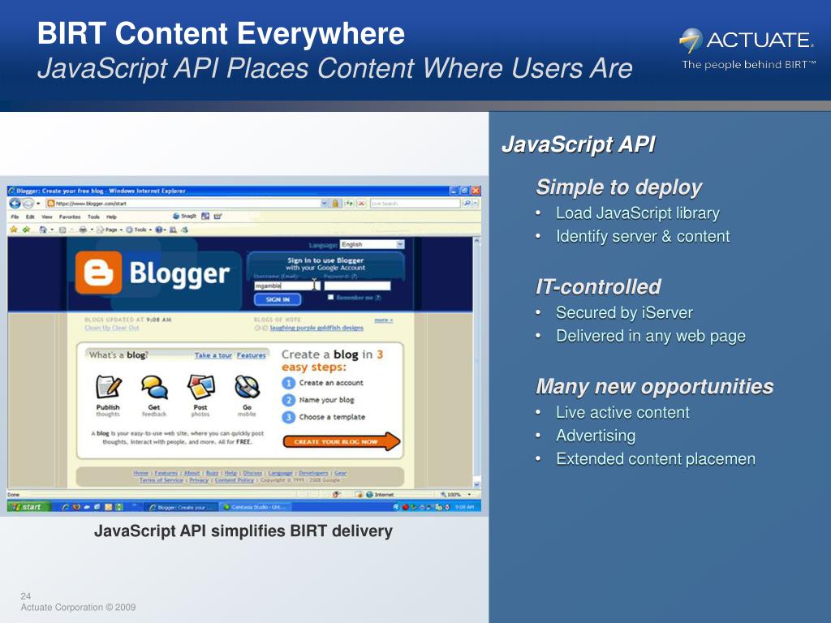
Task: Click the Add to Favorites icon
Action: (x=26, y=230)
